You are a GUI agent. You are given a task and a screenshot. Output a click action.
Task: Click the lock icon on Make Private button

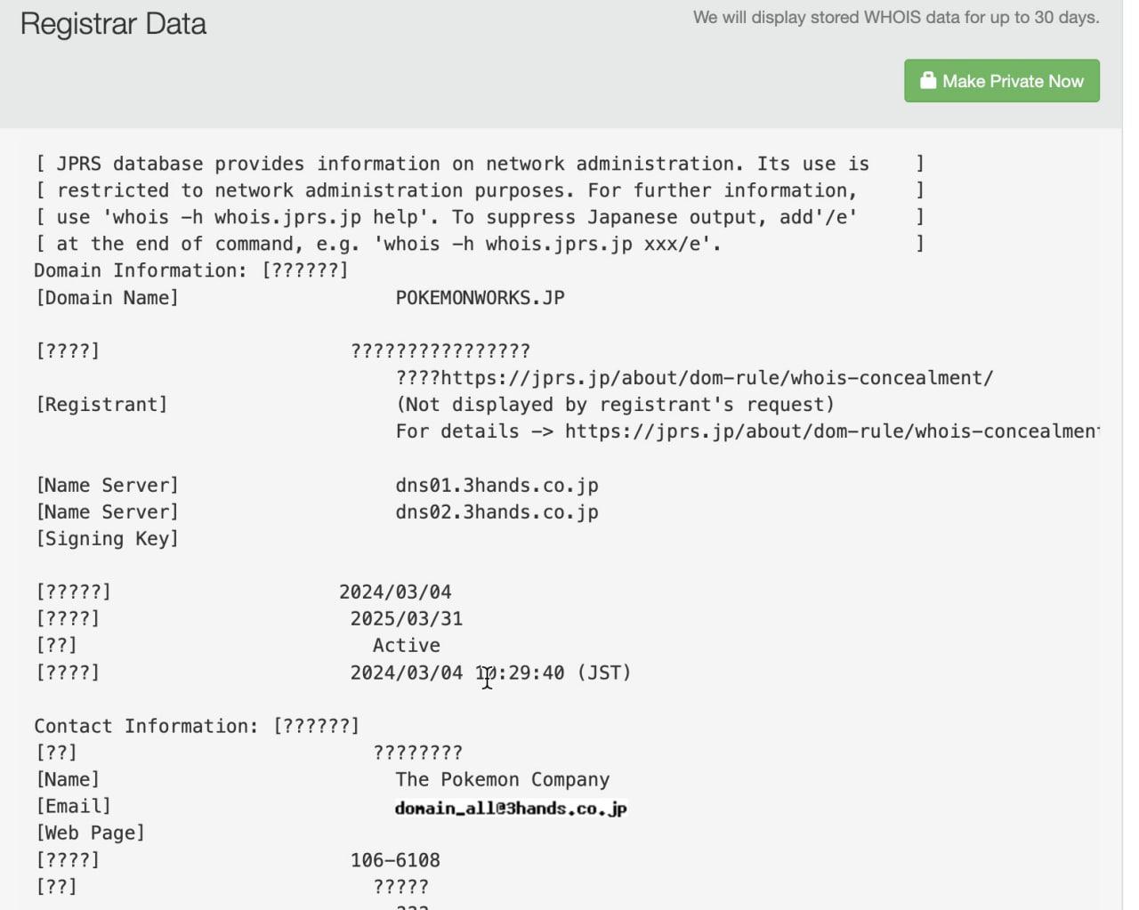click(x=928, y=81)
